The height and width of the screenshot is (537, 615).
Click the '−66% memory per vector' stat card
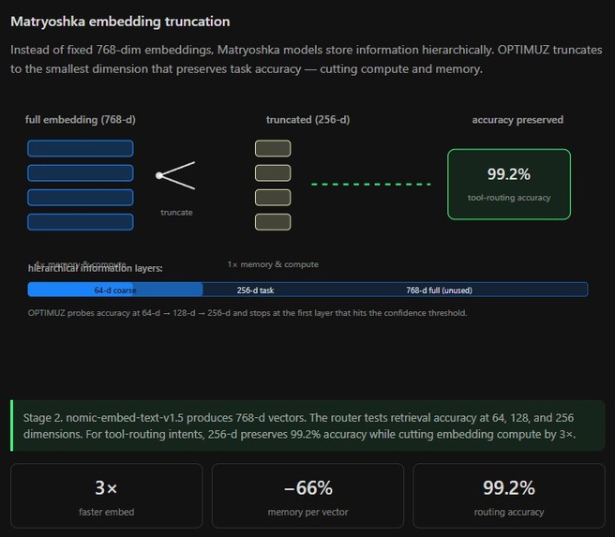[x=307, y=496]
